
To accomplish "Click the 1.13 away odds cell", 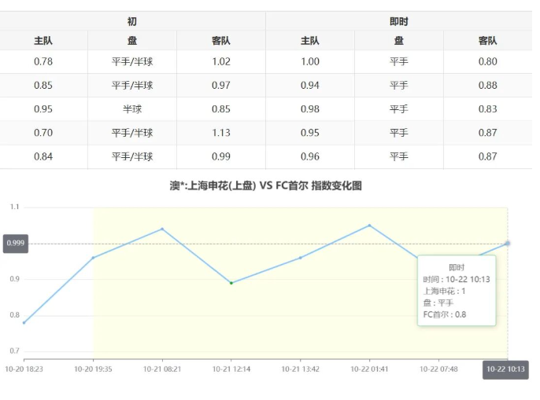I will pyautogui.click(x=221, y=133).
